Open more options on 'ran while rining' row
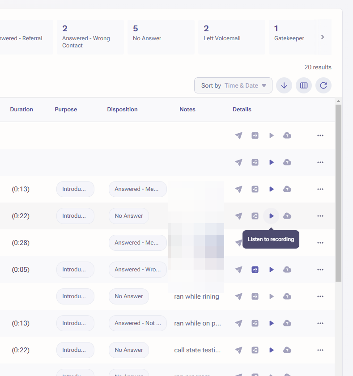This screenshot has height=376, width=353. 320,296
